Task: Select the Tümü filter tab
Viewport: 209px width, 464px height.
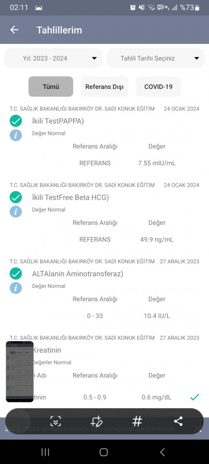Action: [51, 87]
